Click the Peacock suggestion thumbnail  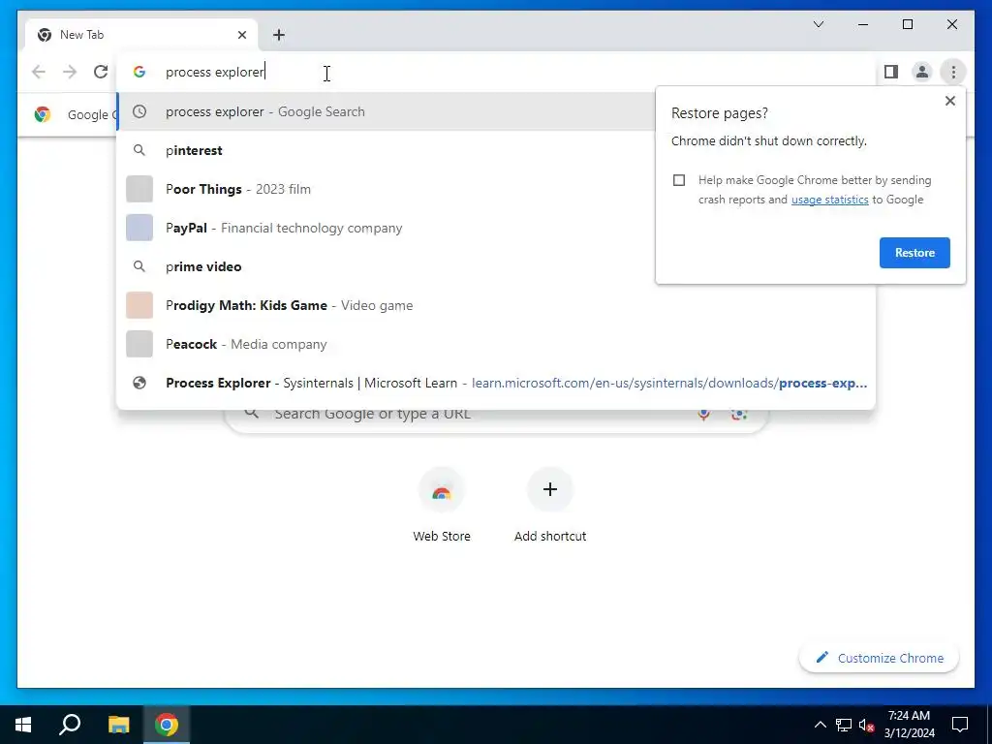point(139,344)
